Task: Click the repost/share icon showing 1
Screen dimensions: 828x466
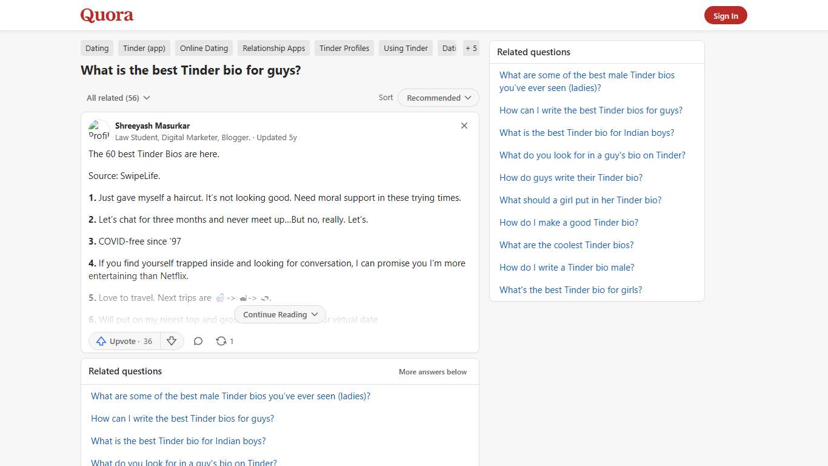Action: pyautogui.click(x=224, y=341)
